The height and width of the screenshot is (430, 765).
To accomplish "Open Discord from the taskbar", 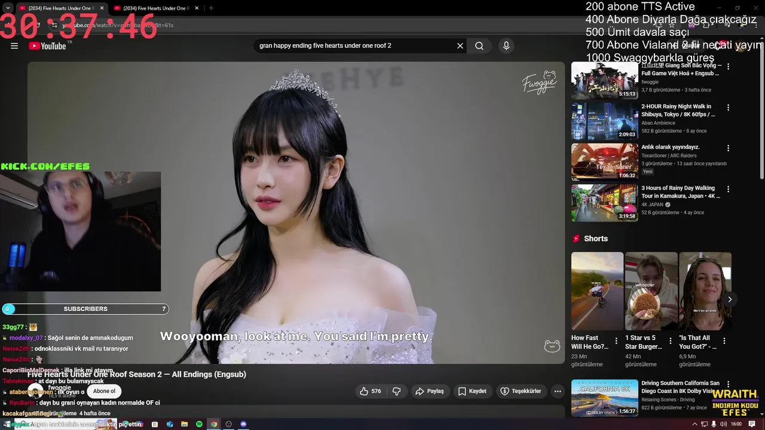I will tap(243, 424).
